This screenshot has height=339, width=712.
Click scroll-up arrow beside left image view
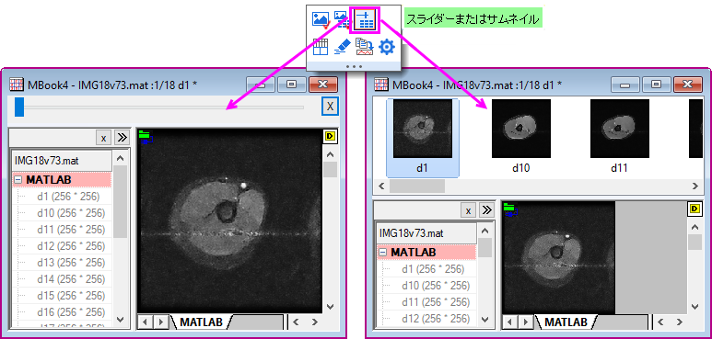(330, 154)
